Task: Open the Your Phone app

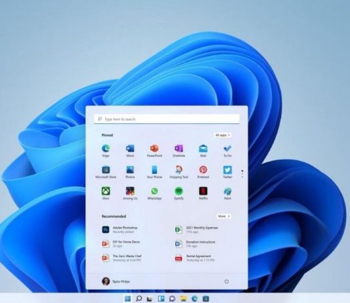Action: (154, 172)
